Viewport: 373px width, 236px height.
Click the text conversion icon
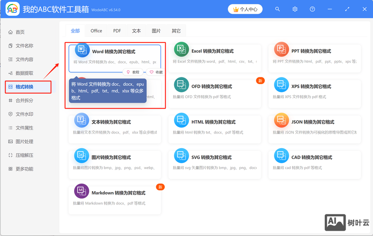pyautogui.click(x=82, y=120)
